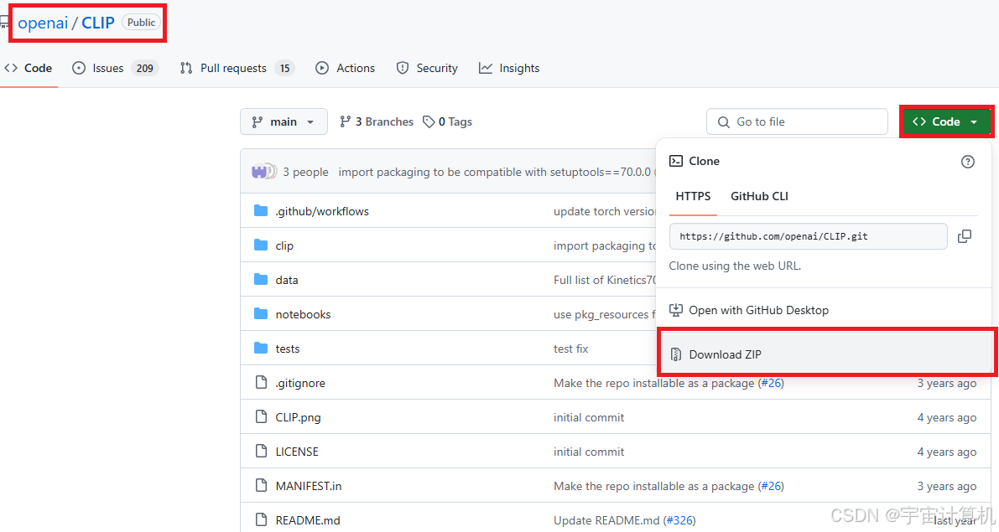Click the folder icon next to clip

261,245
